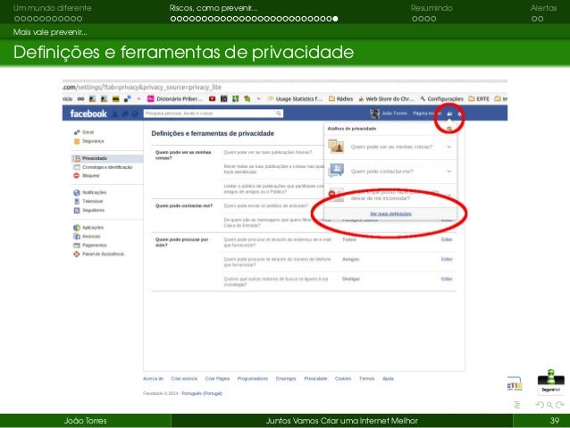Screen dimensions: 570x428
Task: Click the filled current-slide dot in navigation
Action: point(335,19)
